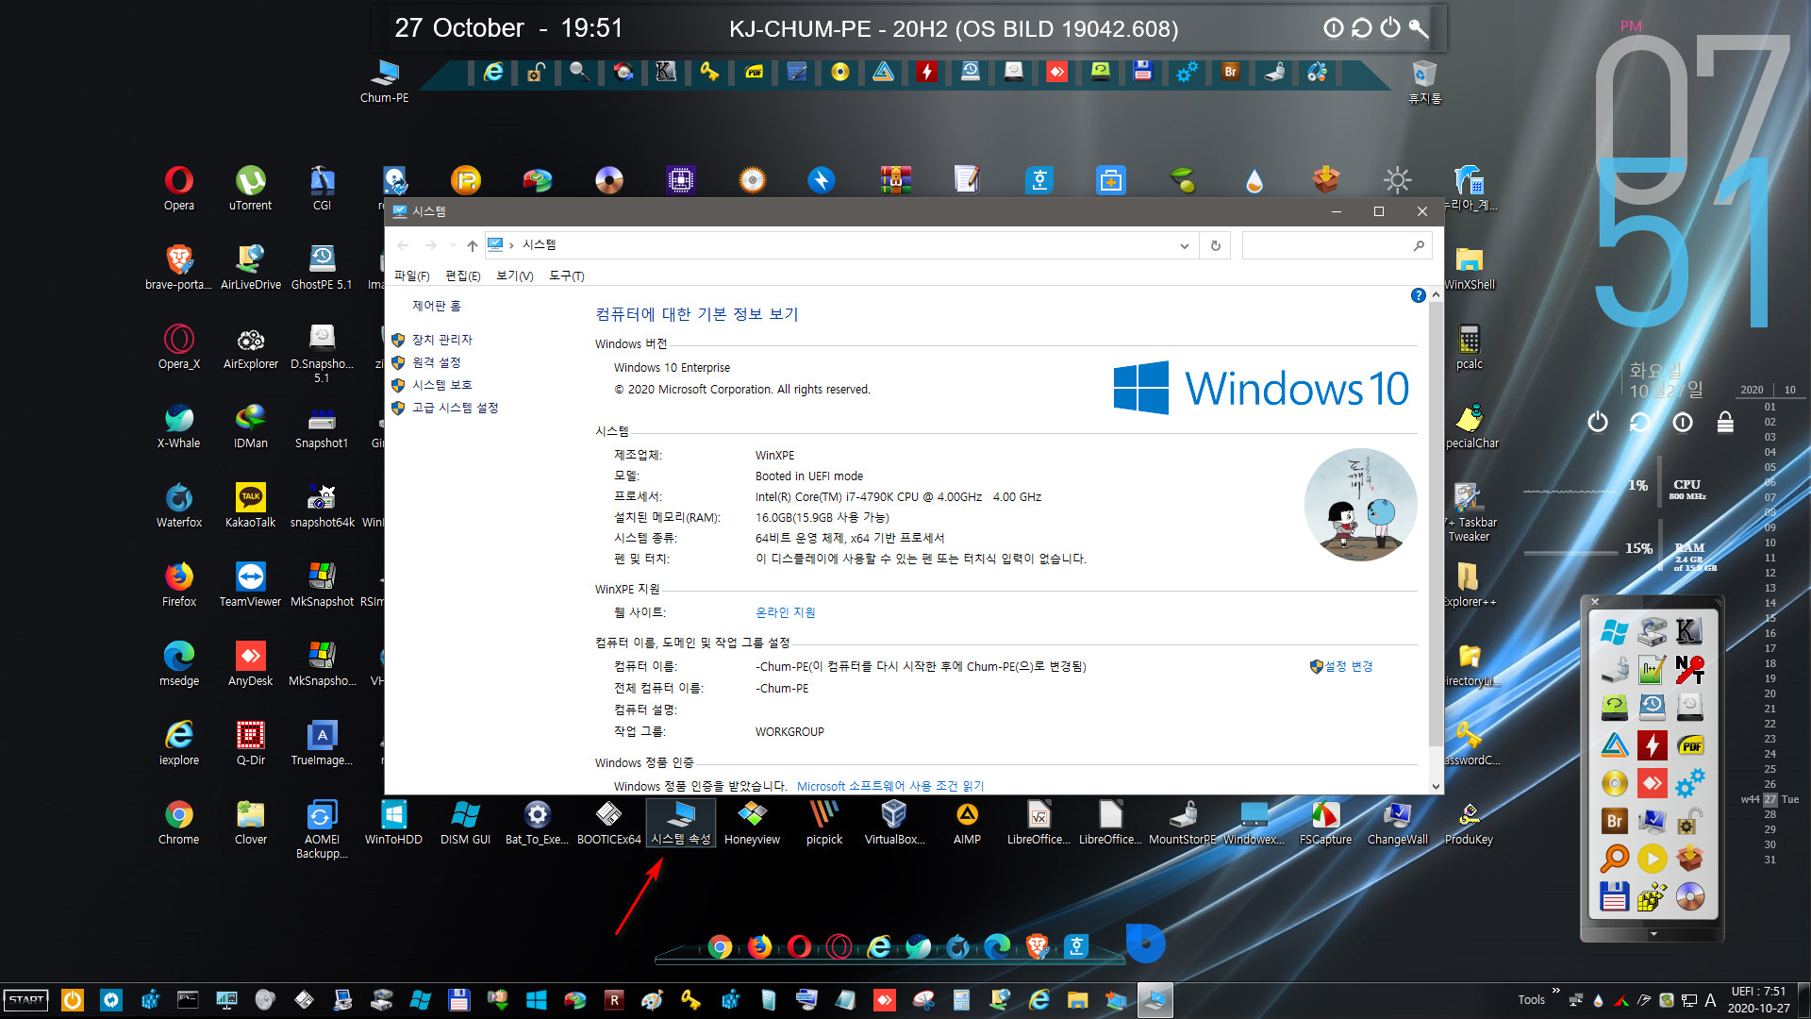The image size is (1811, 1019).
Task: Launch AIMP desktop icon
Action: pyautogui.click(x=967, y=822)
